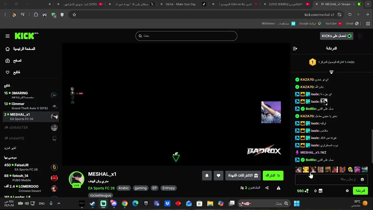Image resolution: width=373 pixels, height=210 pixels.
Task: Switch to the Oshi no Ko tab
Action: pos(235,4)
